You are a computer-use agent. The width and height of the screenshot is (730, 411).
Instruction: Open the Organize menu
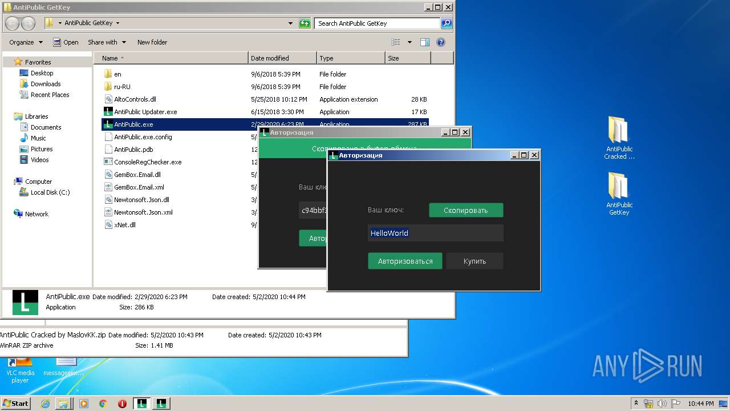pyautogui.click(x=26, y=42)
